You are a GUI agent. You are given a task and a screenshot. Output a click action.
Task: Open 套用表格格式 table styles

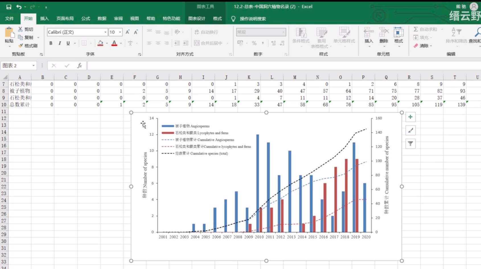[321, 38]
